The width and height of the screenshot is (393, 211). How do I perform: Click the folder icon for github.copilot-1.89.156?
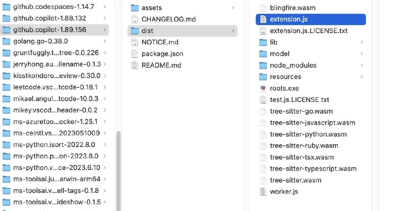pos(6,30)
